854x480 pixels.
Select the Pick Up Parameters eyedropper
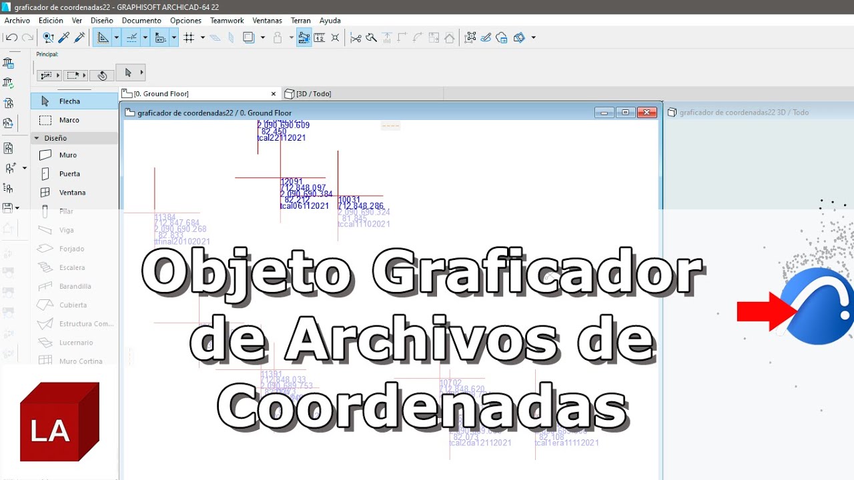pyautogui.click(x=64, y=38)
